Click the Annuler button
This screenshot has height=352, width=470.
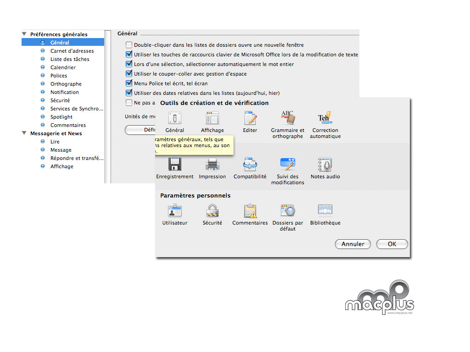[353, 244]
